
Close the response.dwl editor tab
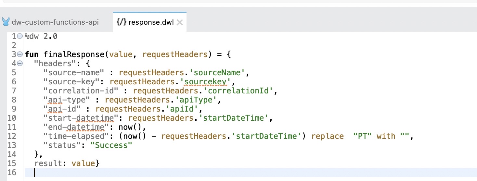(x=179, y=22)
